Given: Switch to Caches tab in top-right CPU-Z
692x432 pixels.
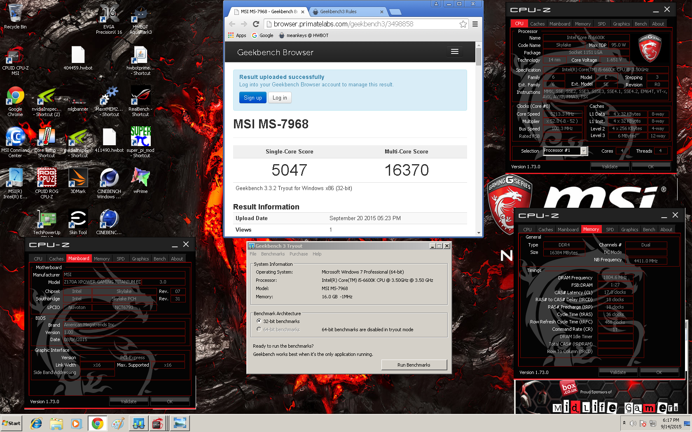Looking at the screenshot, I should point(537,24).
